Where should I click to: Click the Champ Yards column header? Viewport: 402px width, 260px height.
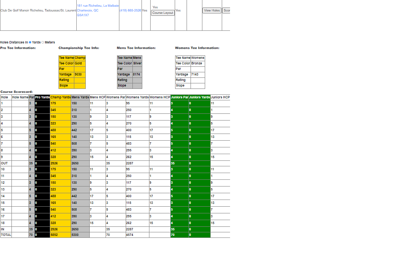click(x=60, y=97)
